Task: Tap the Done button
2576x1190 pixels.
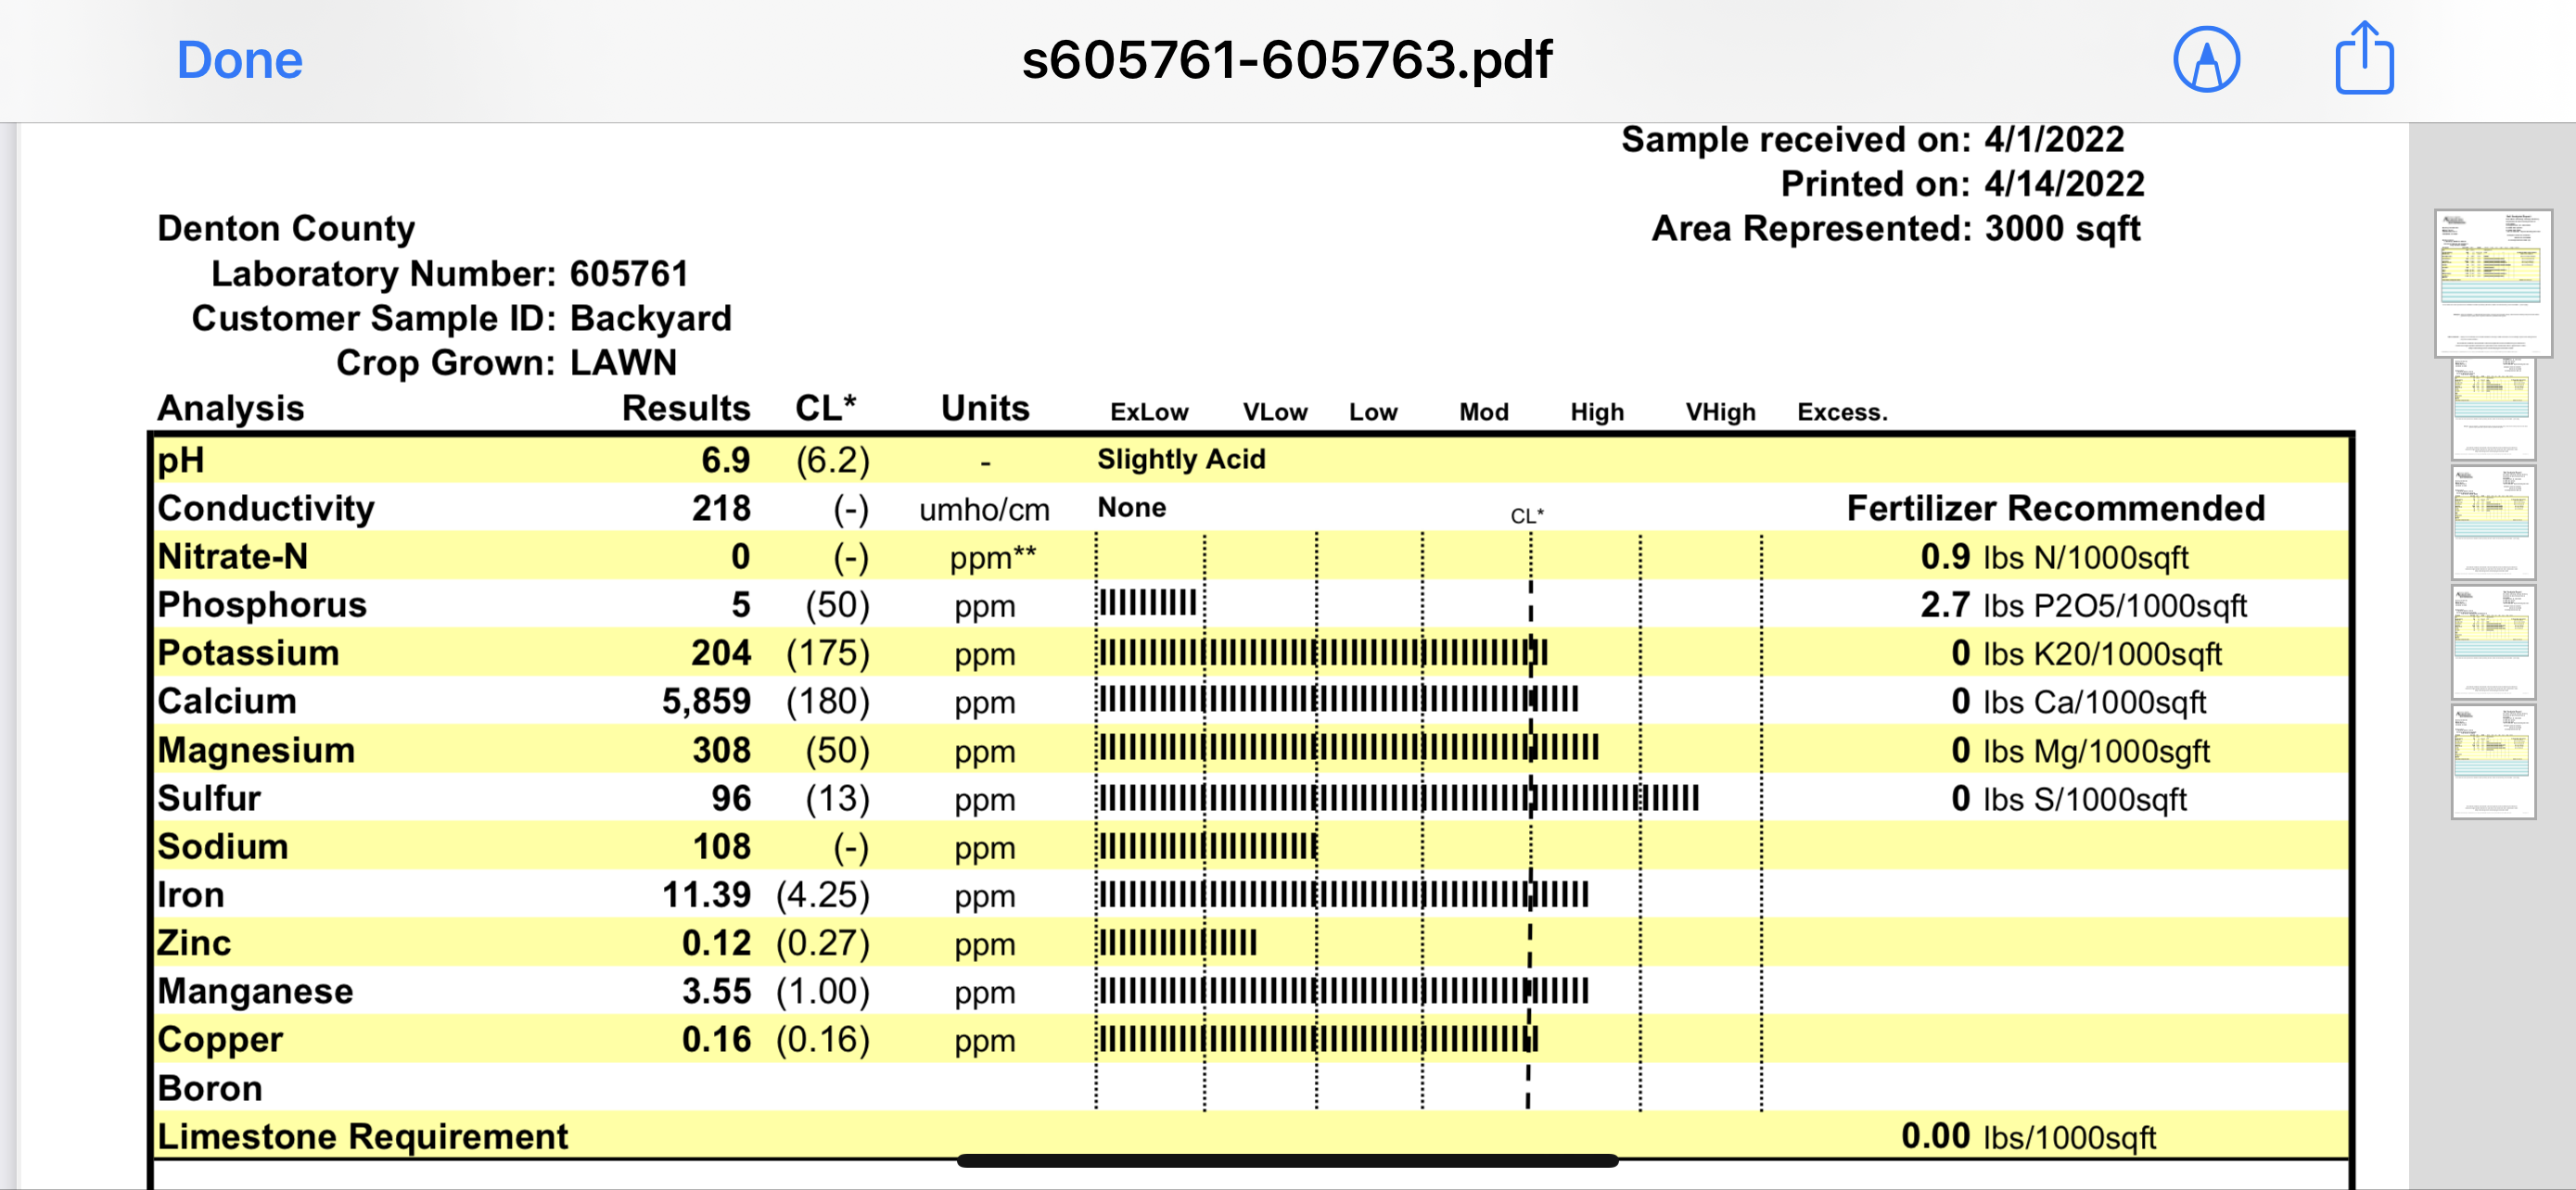Action: [x=239, y=60]
